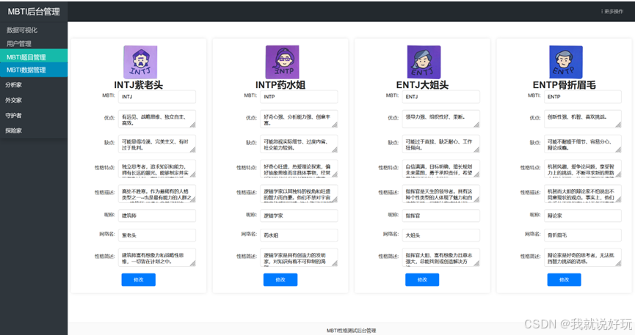Click the ENTP character avatar image
The image size is (635, 335).
[x=565, y=62]
